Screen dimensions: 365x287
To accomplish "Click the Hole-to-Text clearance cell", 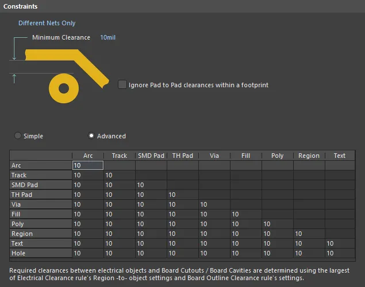I will [340, 253].
